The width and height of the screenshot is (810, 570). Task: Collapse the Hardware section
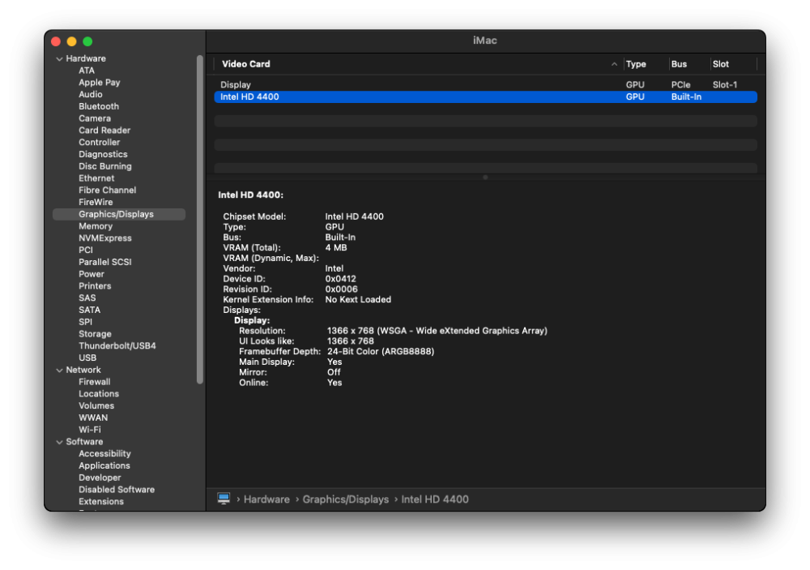click(x=59, y=59)
